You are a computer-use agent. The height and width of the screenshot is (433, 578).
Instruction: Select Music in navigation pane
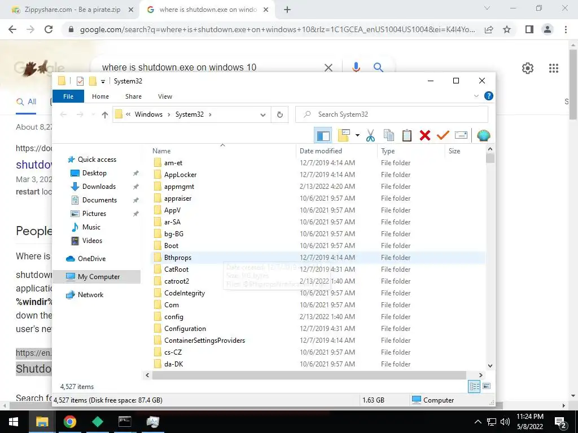coord(91,227)
